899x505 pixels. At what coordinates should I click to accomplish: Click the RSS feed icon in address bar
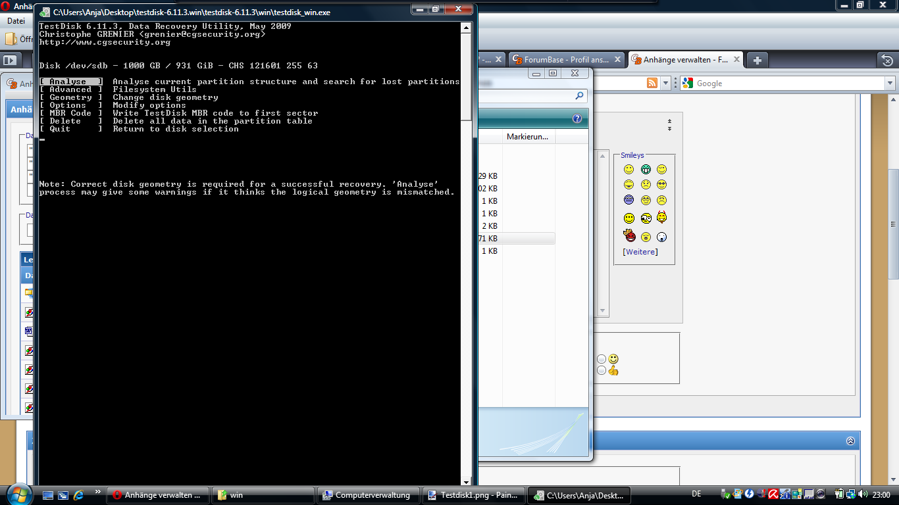pyautogui.click(x=652, y=83)
